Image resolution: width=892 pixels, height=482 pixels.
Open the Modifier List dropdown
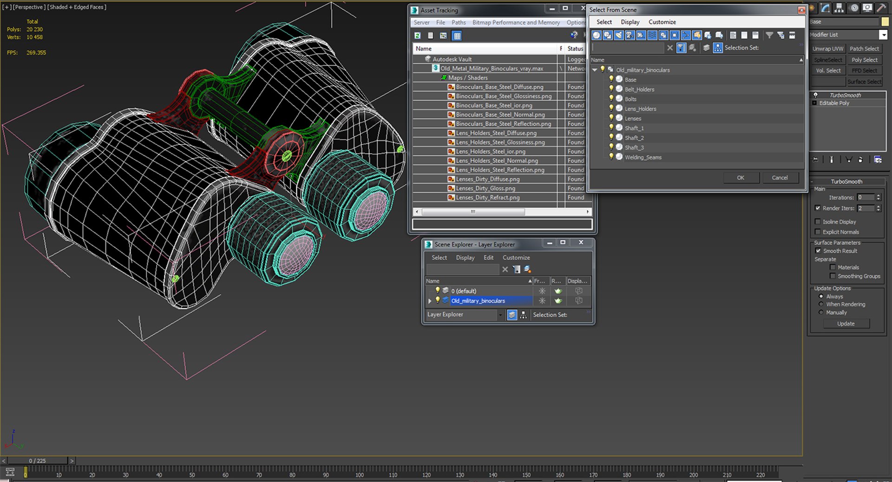pos(883,35)
